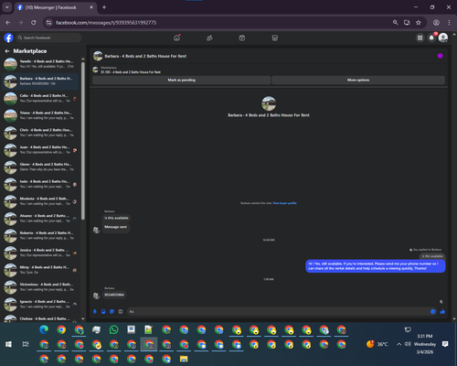Viewport: 457px width, 366px height.
Task: Open the Ignacio conversation
Action: (x=41, y=304)
